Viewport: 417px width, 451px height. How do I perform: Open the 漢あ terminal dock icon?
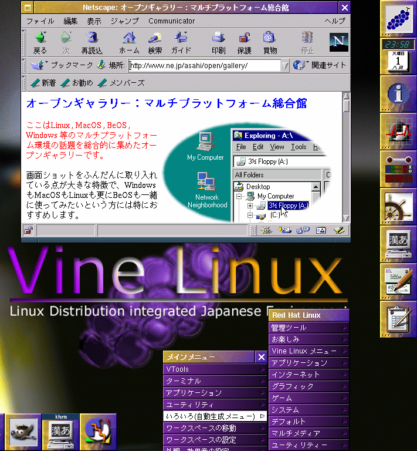(398, 244)
